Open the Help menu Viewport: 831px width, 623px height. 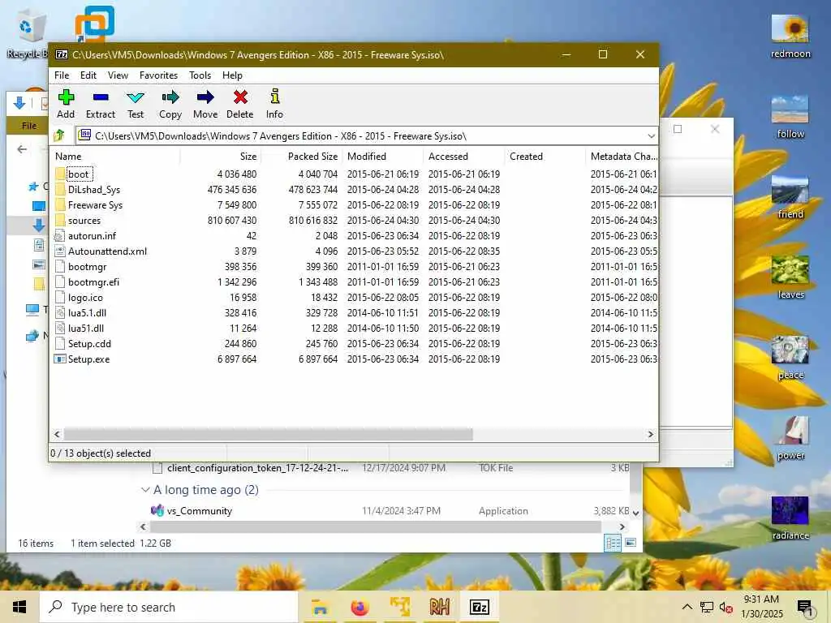coord(232,75)
